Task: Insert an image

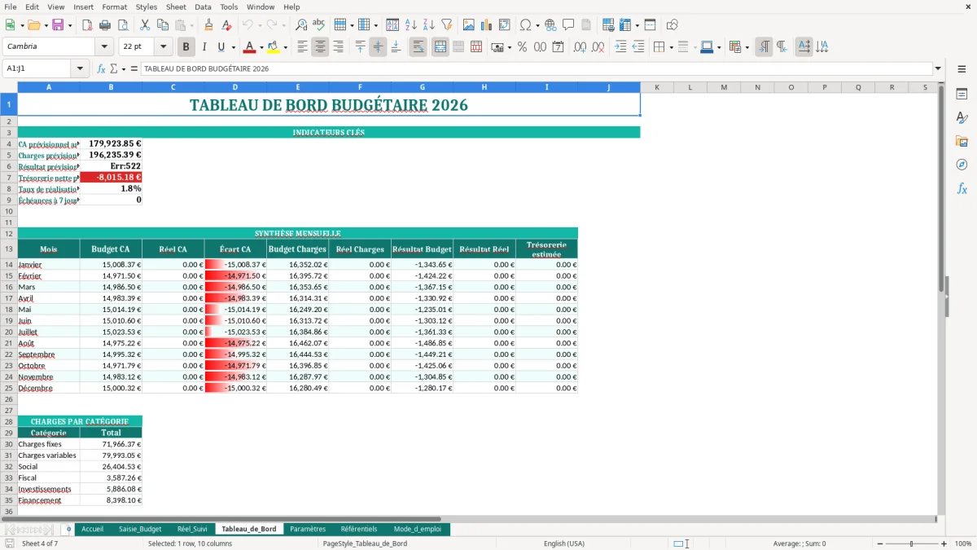Action: pos(468,25)
